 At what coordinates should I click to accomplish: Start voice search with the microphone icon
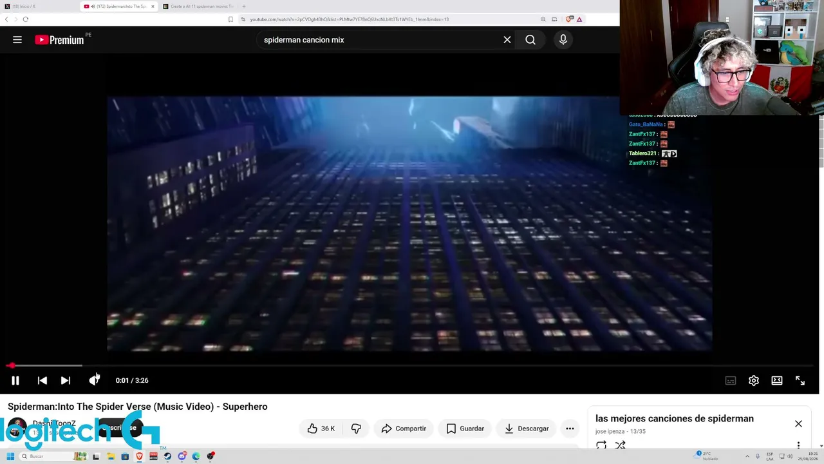coord(563,40)
